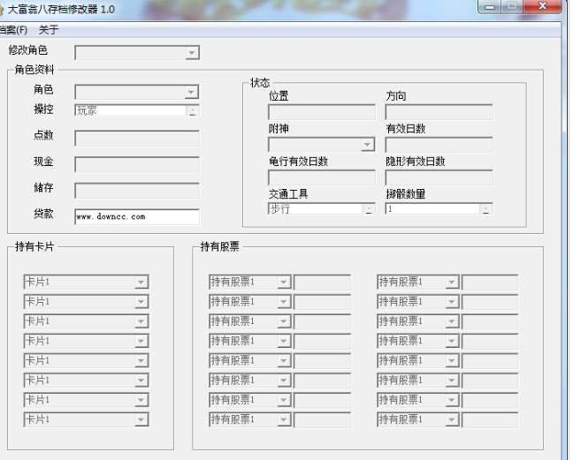Open the 档案(F) menu
Viewport: 573px width, 460px height.
[13, 30]
